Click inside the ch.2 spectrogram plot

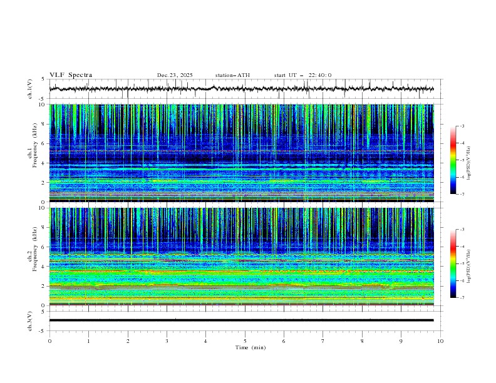(244, 257)
